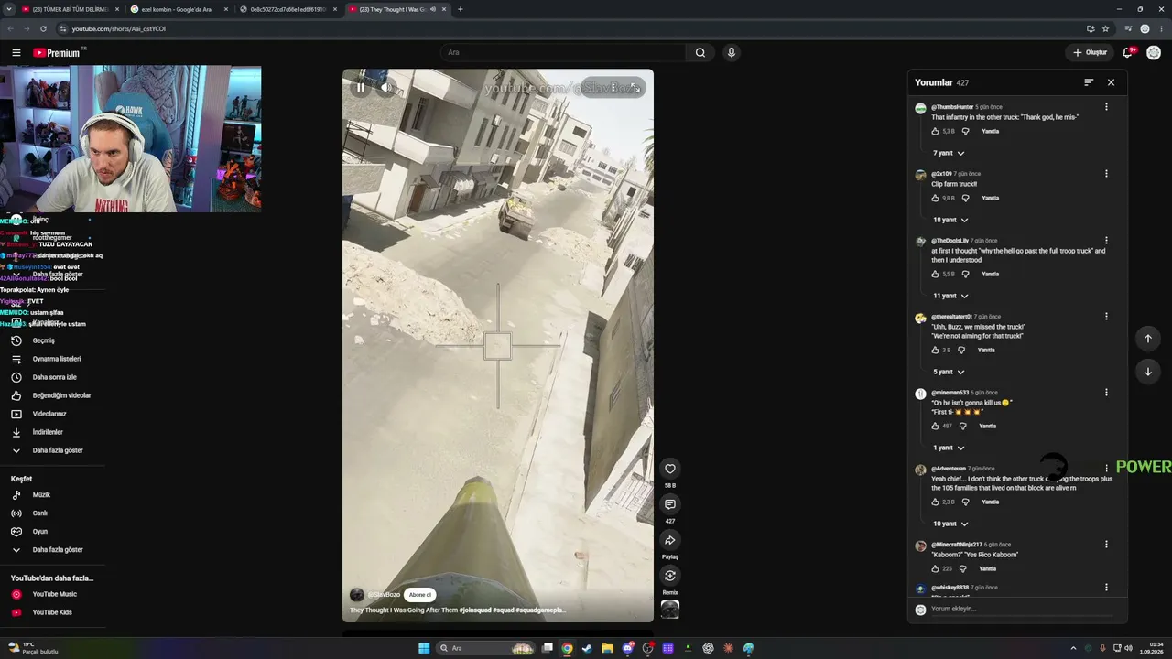Remix this short

670,576
